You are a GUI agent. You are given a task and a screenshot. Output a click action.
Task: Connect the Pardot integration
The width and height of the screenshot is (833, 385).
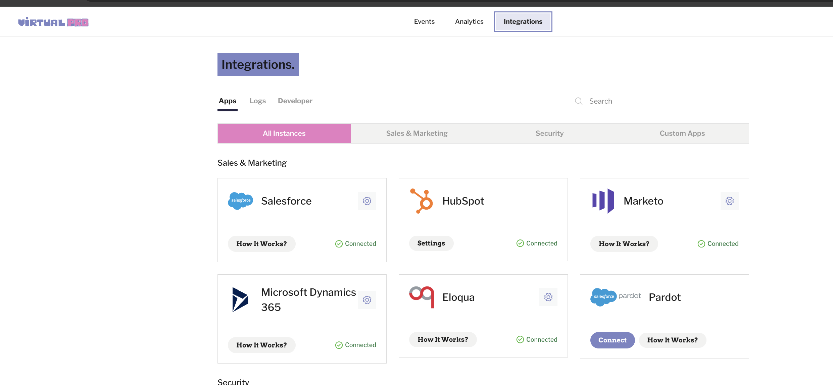click(612, 340)
